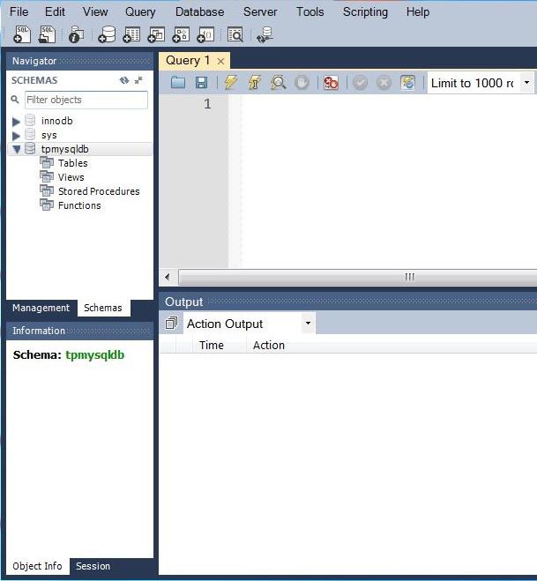Switch to the Object Info tab
This screenshot has width=537, height=581.
(37, 566)
